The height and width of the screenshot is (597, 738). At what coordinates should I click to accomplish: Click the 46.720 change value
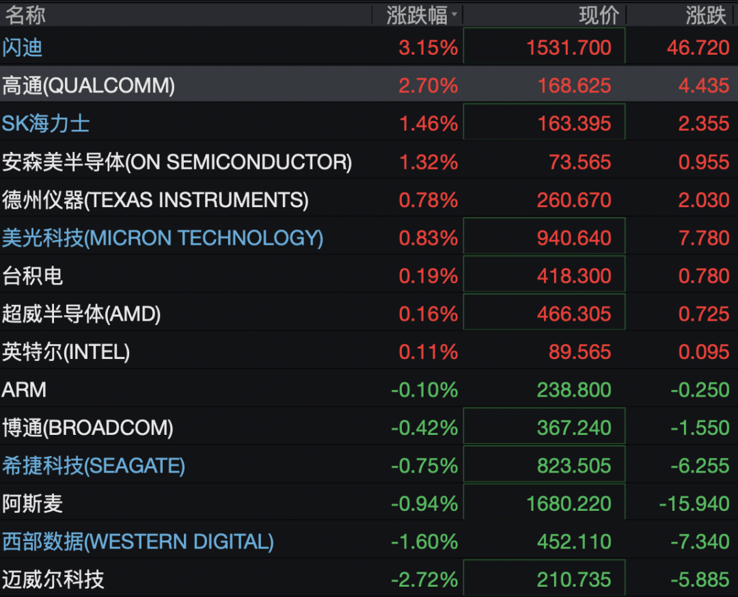[698, 48]
